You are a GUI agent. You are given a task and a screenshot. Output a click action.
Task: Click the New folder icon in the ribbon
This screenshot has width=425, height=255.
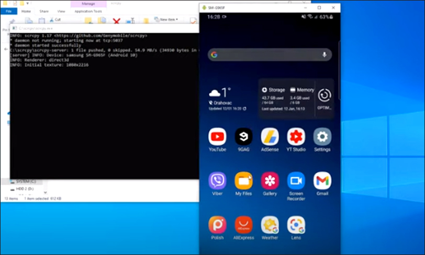(146, 21)
